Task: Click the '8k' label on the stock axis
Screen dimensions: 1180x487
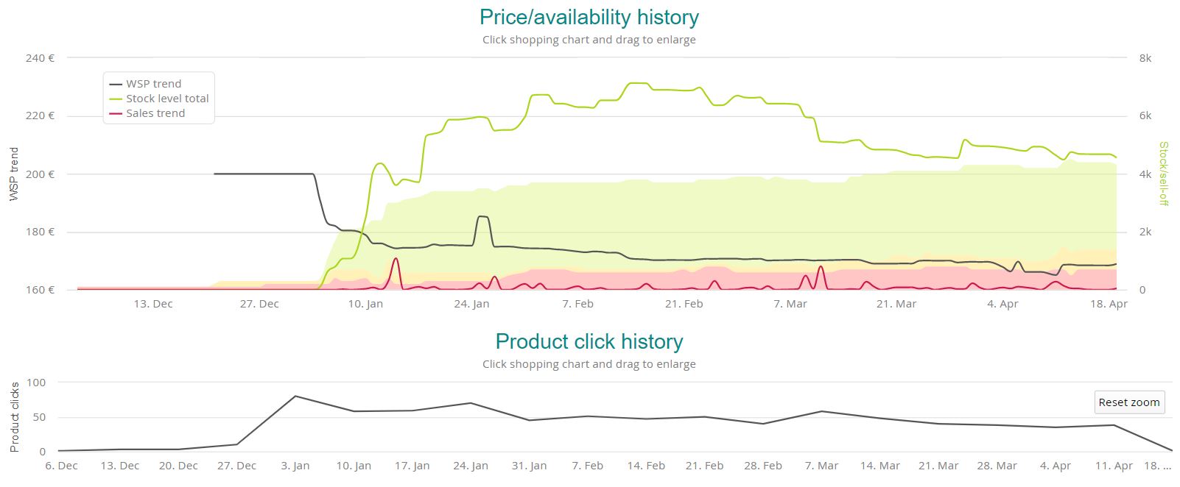Action: click(1145, 58)
